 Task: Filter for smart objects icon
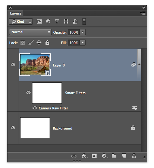(75, 21)
